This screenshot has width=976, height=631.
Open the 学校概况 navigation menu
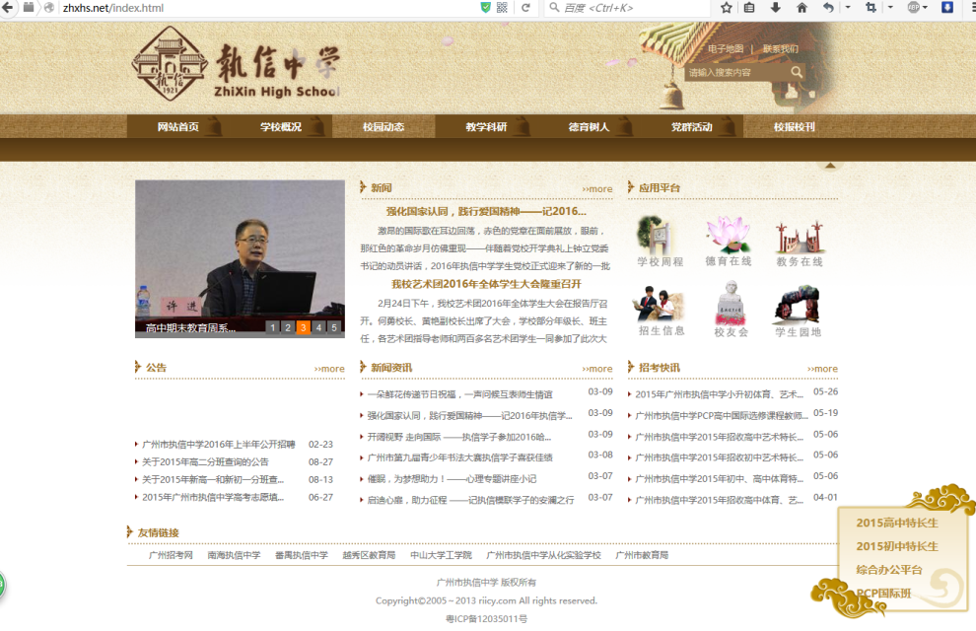(x=281, y=127)
